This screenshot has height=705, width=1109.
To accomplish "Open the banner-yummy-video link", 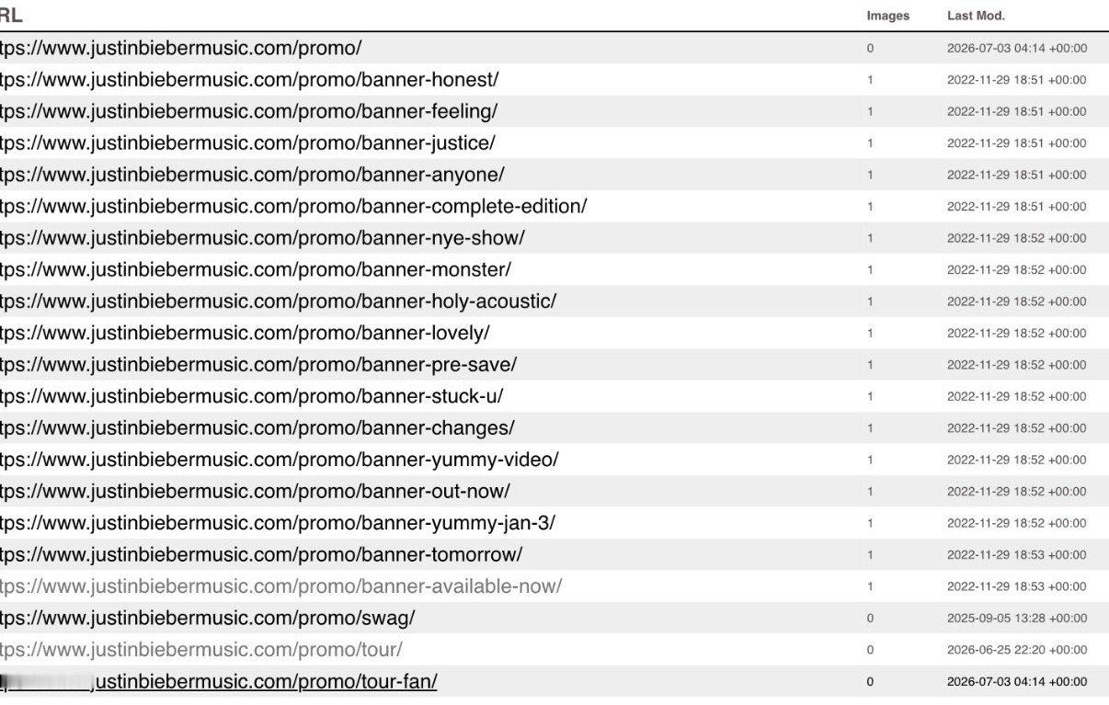I will point(280,460).
